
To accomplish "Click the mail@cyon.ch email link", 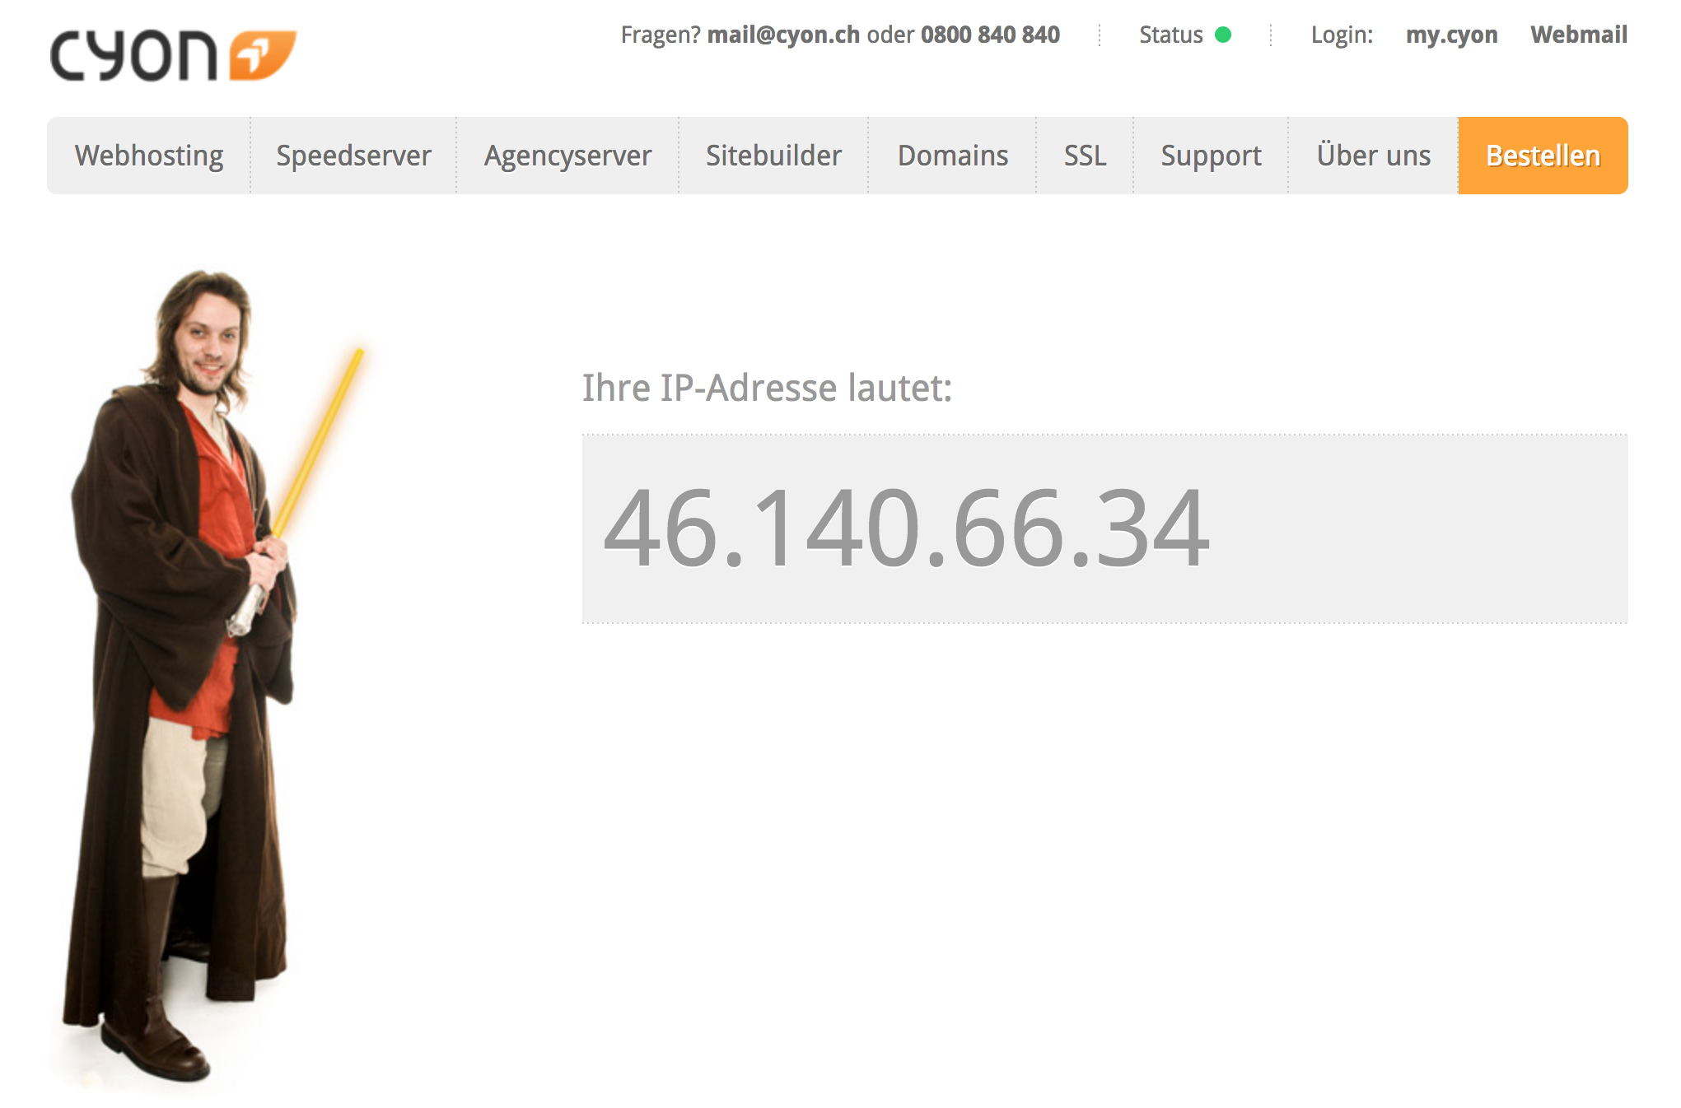I will [x=783, y=35].
